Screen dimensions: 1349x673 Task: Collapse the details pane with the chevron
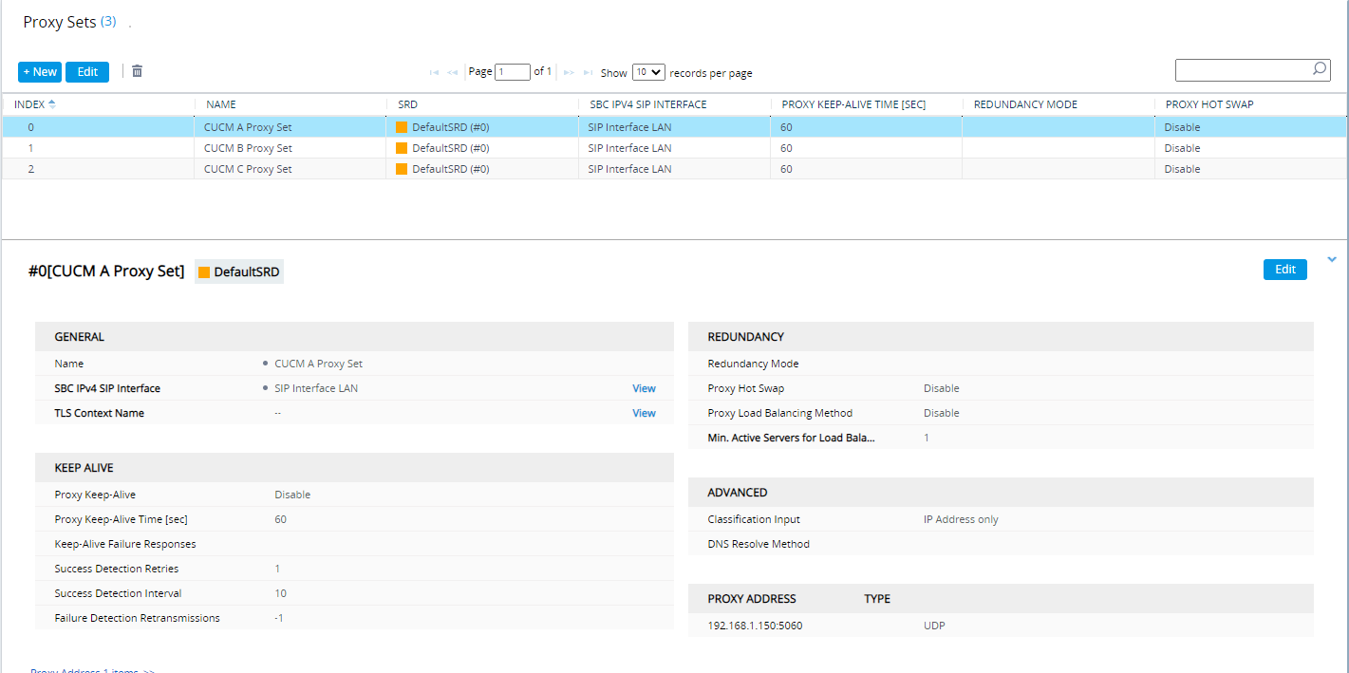(x=1332, y=259)
